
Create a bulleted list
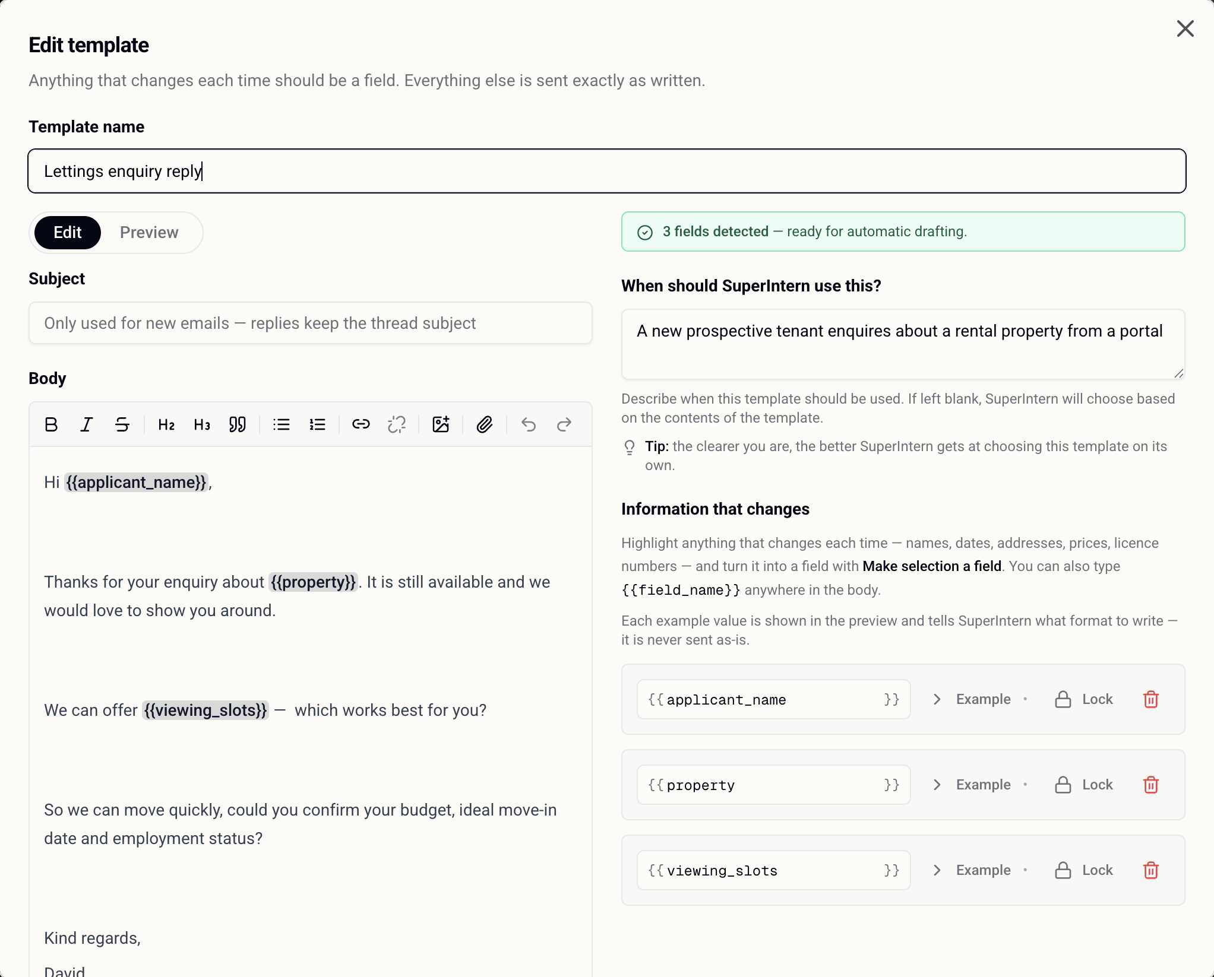pyautogui.click(x=282, y=424)
